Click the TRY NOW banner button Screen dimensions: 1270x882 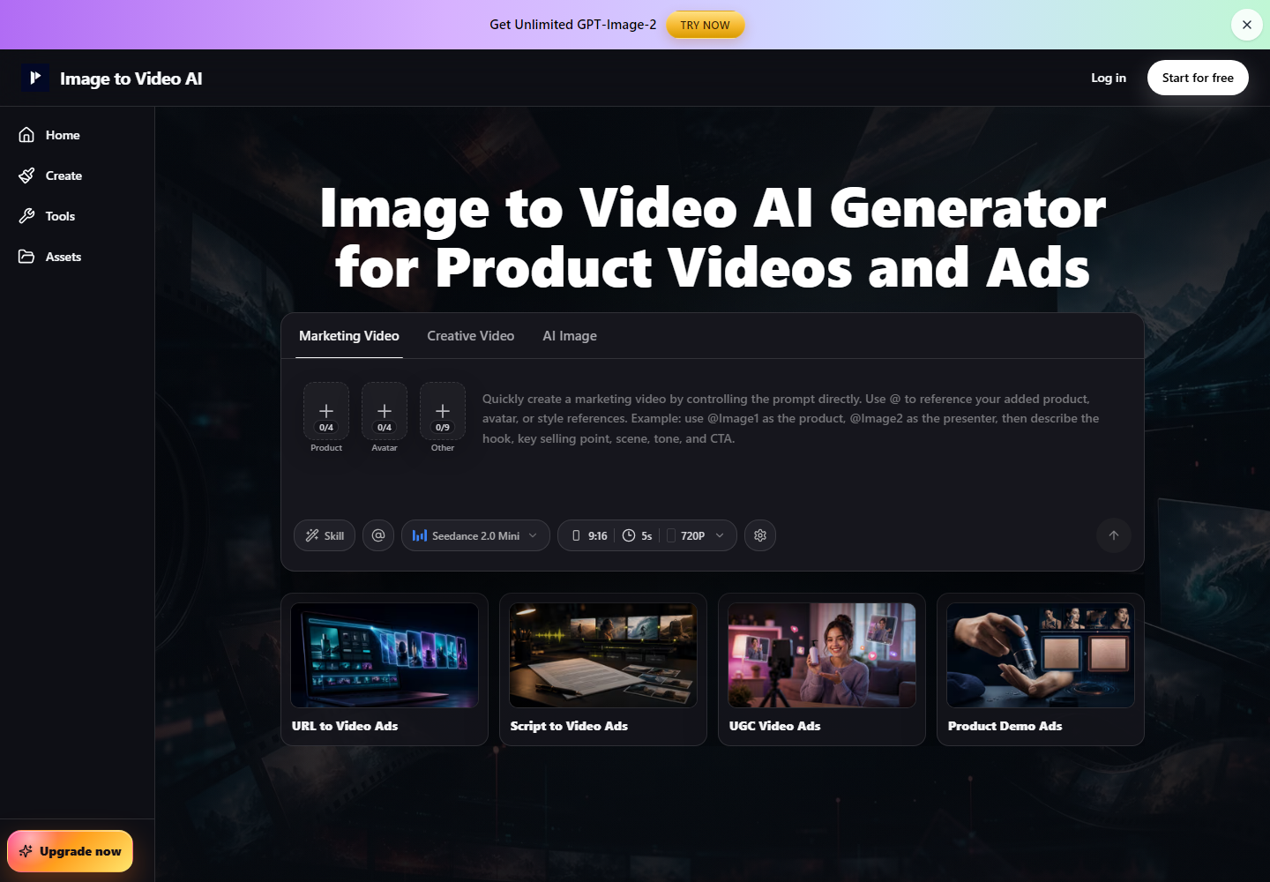[x=705, y=25]
